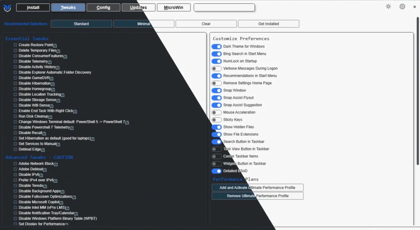Open help (?) beside Disable Telemetry
420x230 pixels.
pos(50,62)
